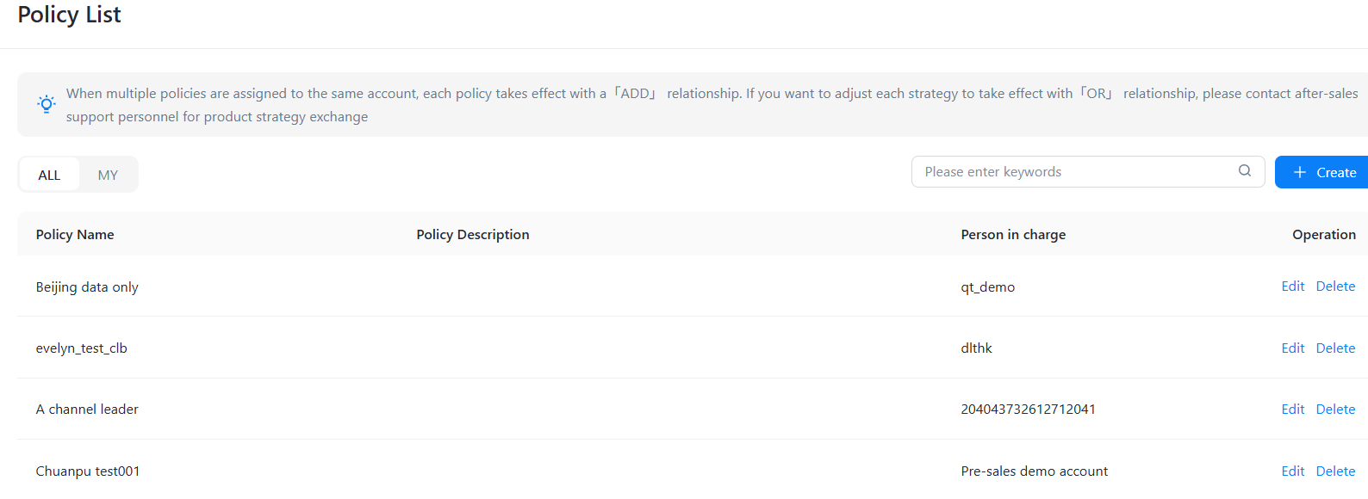1368x499 pixels.
Task: Edit the A channel leader policy
Action: [1292, 410]
